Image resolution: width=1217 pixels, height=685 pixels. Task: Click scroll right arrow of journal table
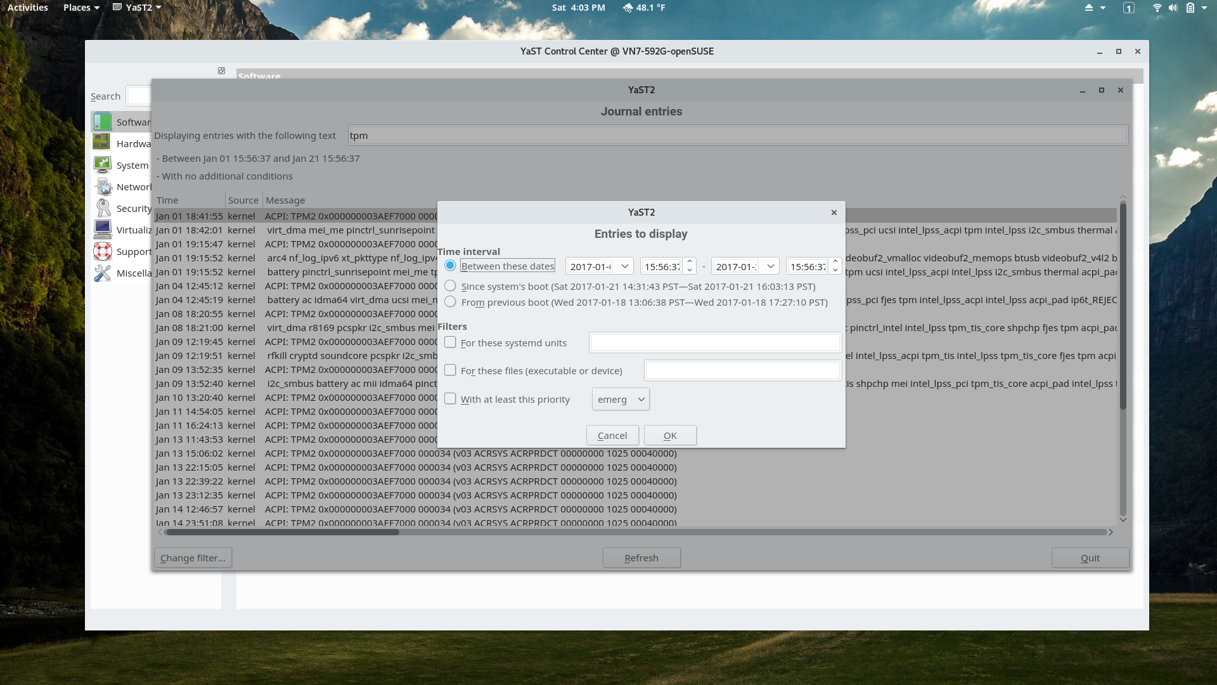1111,532
